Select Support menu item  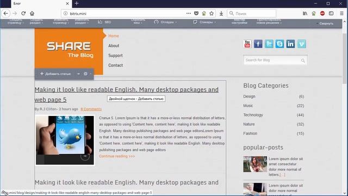click(x=115, y=56)
